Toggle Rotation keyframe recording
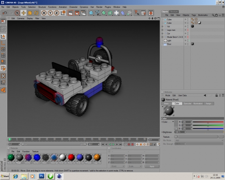Viewport: 225px width, 180px height. point(144,144)
